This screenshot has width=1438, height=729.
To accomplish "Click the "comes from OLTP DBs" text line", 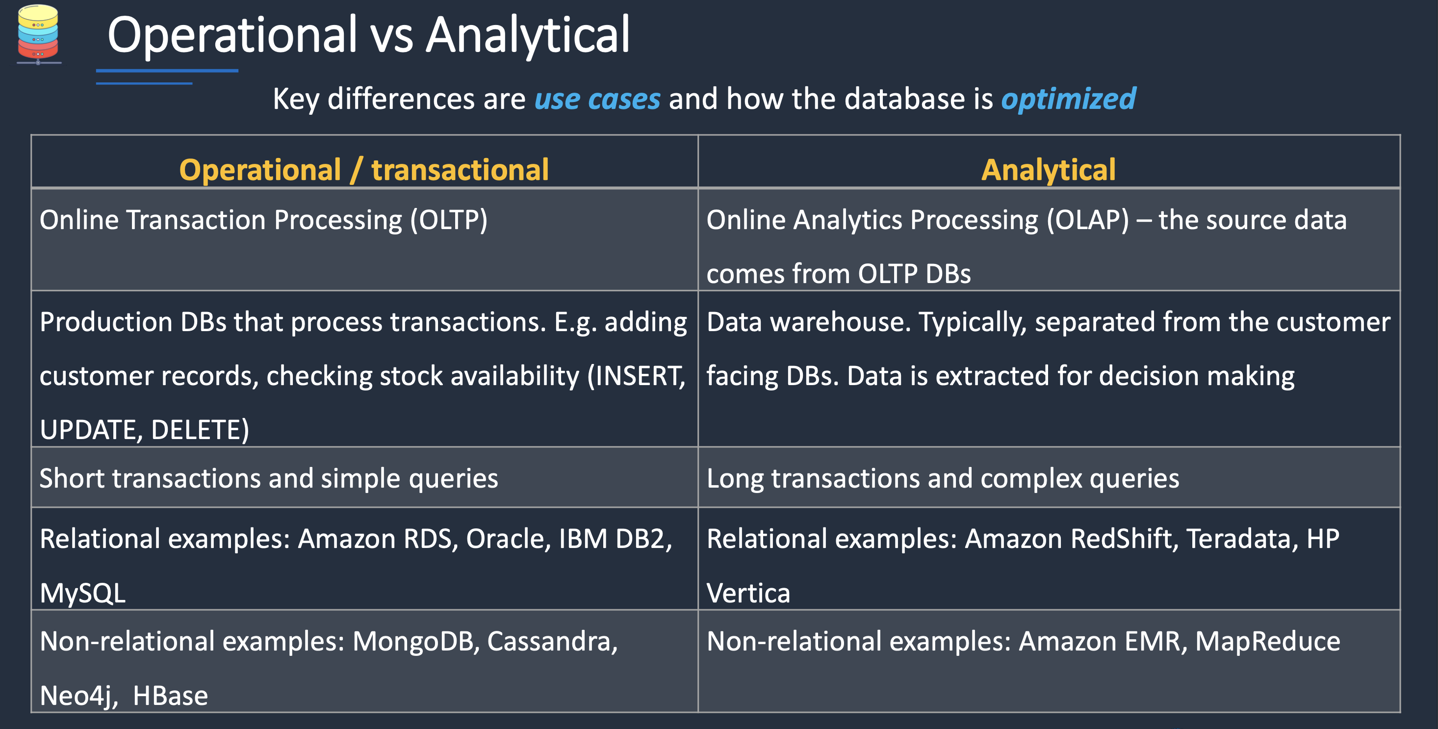I will click(839, 274).
